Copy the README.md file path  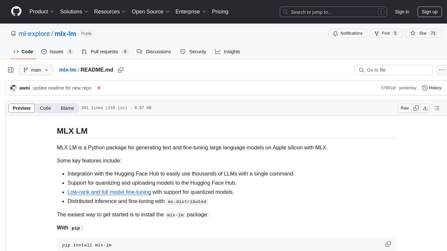(121, 70)
